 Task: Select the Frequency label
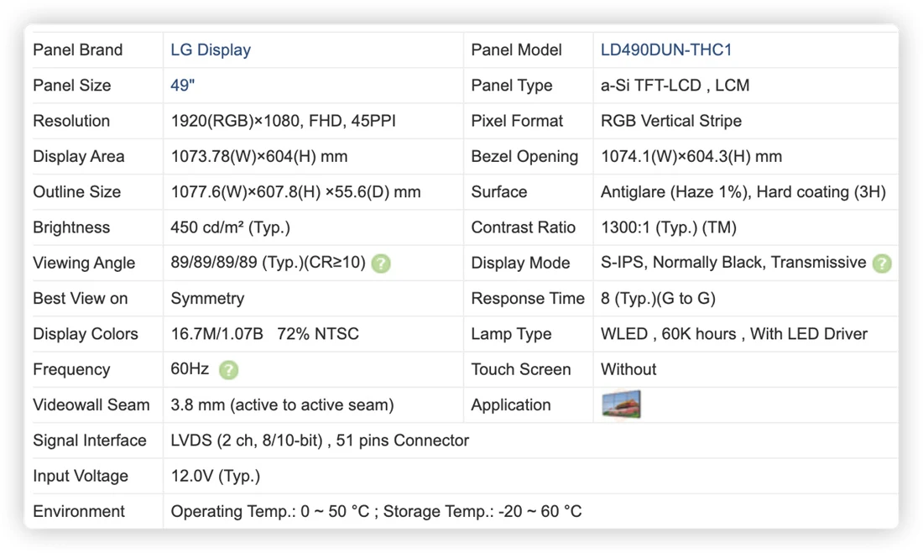click(x=71, y=369)
